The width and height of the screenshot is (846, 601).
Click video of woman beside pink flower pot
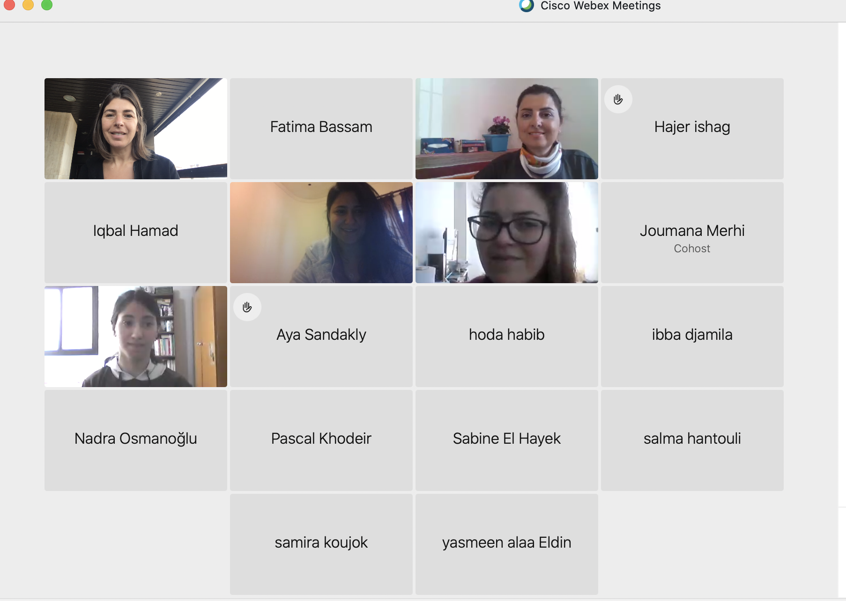(507, 129)
